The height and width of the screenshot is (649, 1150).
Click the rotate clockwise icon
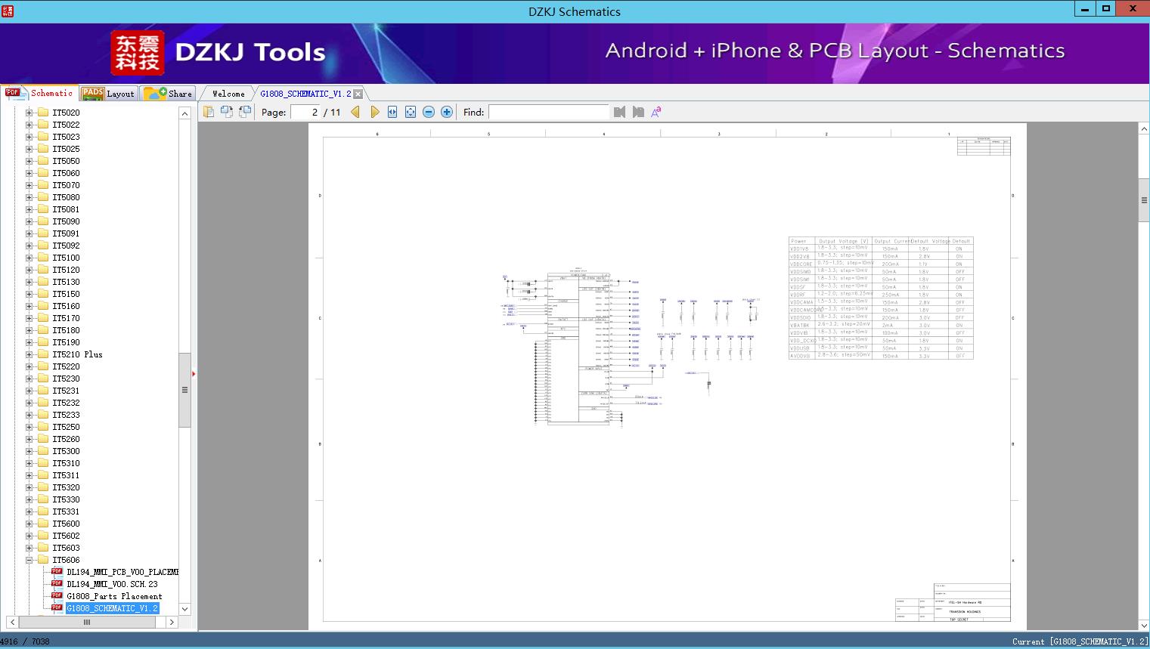245,112
